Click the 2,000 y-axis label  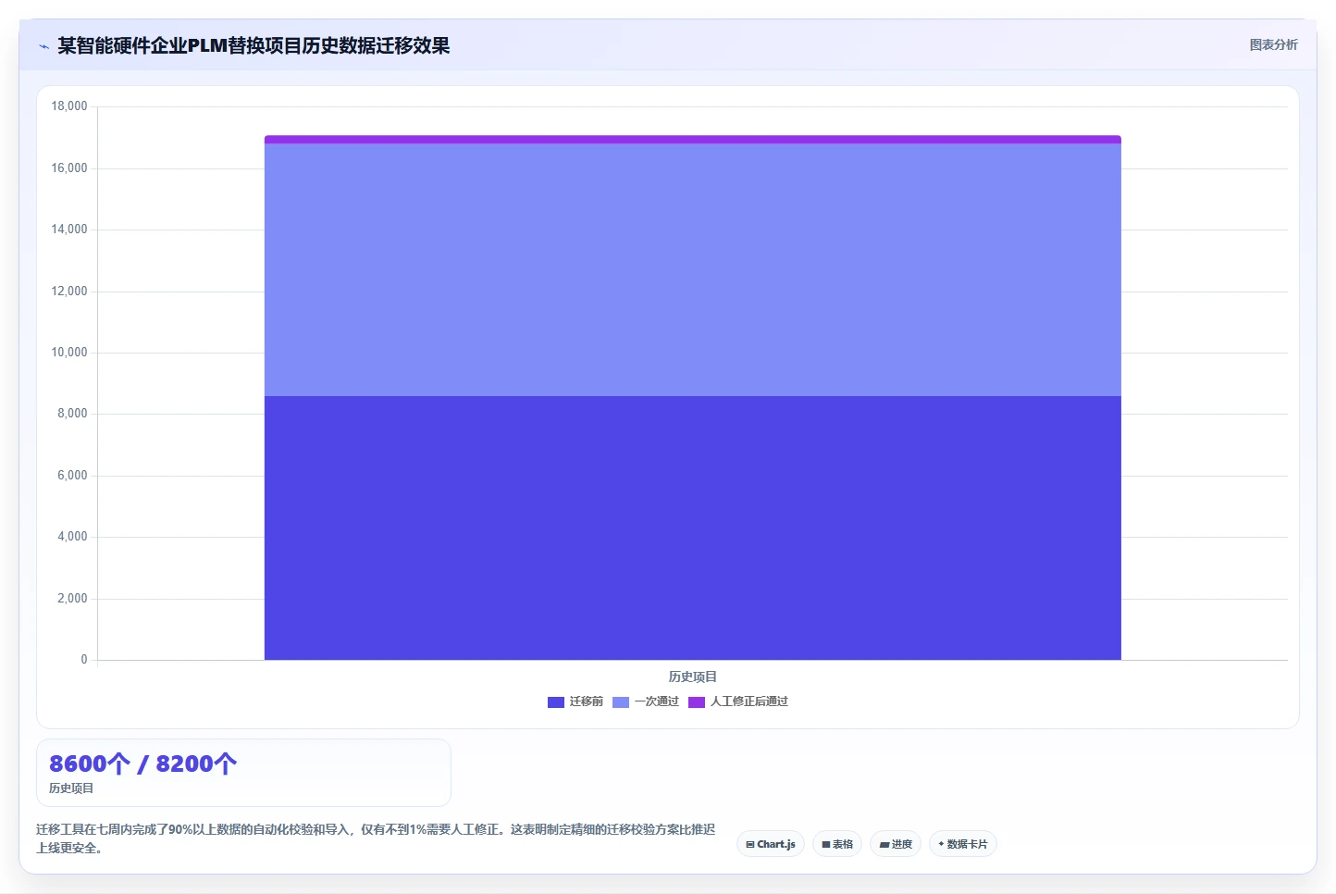pyautogui.click(x=72, y=599)
